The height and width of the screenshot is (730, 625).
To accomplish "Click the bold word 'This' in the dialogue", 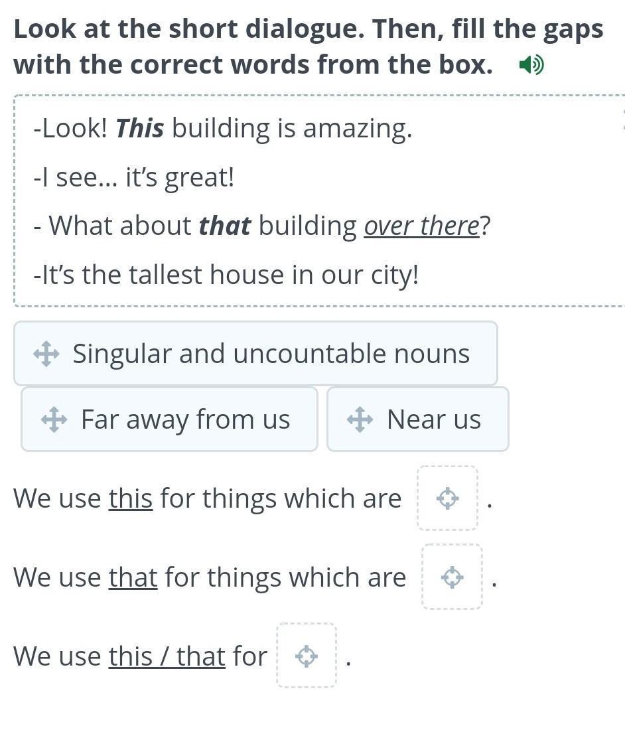I will 139,128.
